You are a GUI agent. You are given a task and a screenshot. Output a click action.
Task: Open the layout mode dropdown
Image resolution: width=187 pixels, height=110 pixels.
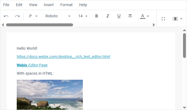[177, 19]
